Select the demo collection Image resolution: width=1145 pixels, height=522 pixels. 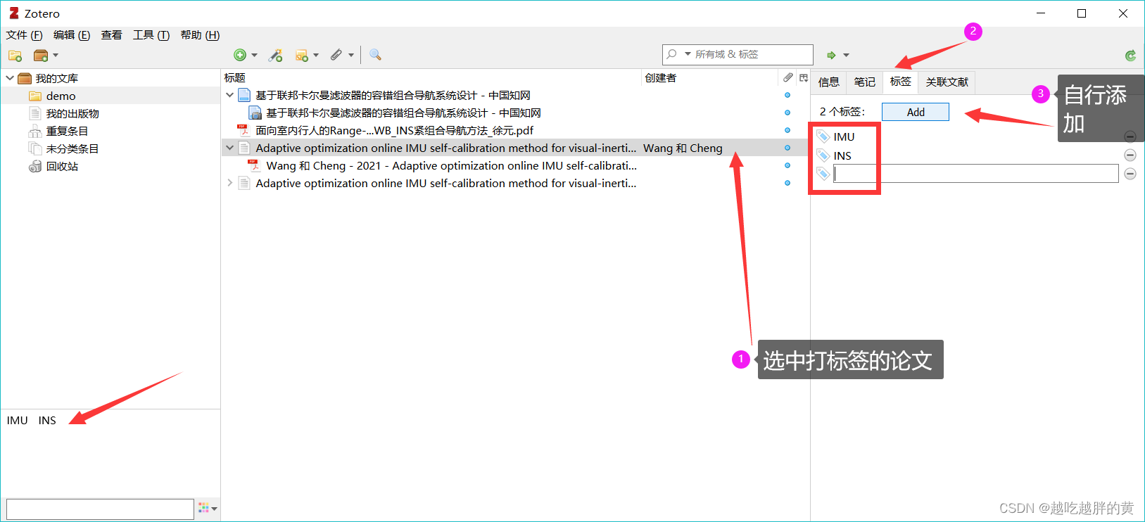[61, 96]
